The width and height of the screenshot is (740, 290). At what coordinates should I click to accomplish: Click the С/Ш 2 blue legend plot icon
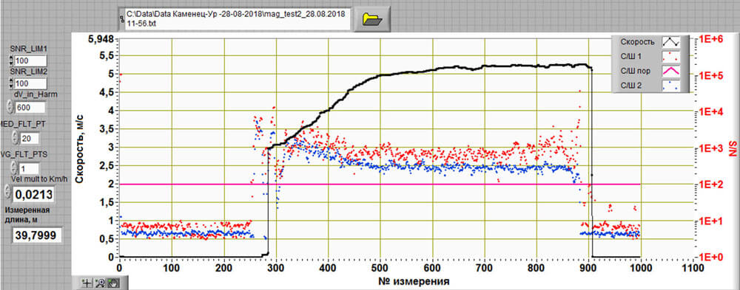(670, 86)
